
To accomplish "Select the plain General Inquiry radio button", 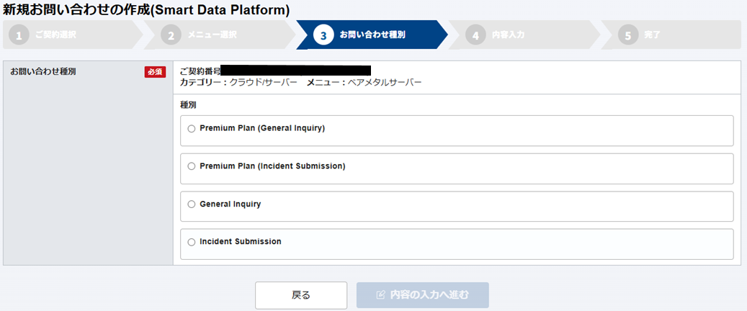I will click(191, 204).
